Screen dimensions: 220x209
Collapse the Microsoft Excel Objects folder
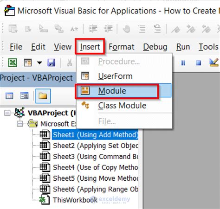[19, 124]
